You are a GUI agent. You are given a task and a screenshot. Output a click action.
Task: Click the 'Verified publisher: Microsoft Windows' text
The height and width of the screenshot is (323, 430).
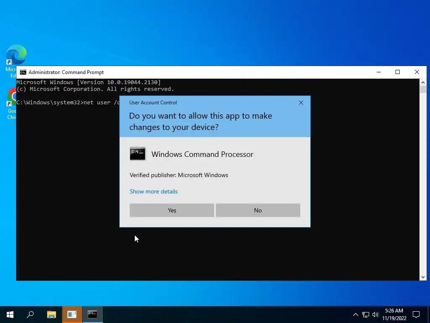(x=179, y=175)
